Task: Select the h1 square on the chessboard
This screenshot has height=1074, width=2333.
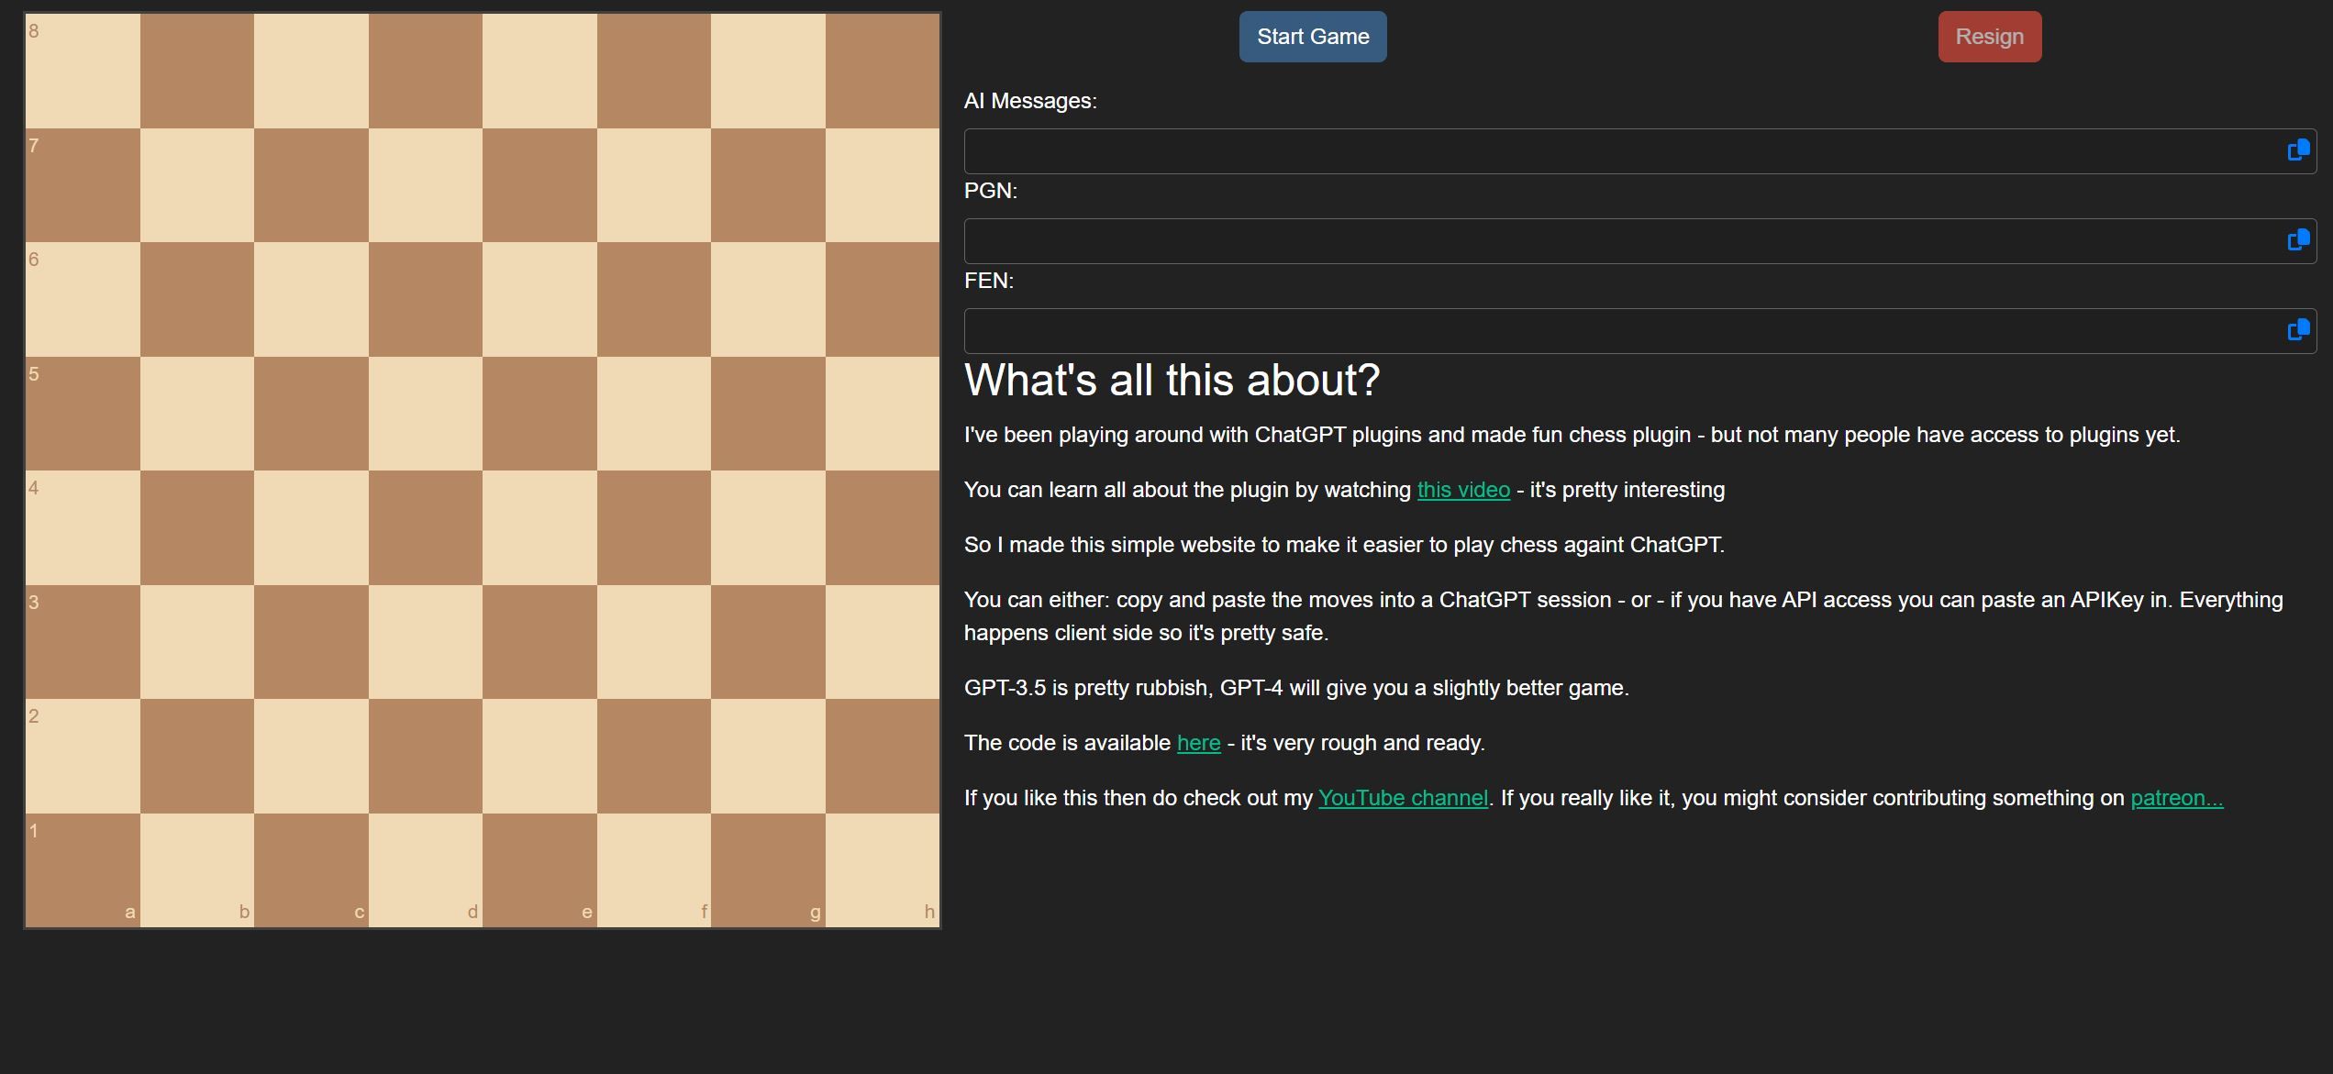Action: pos(883,870)
